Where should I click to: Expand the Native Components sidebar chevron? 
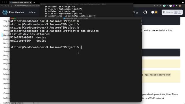click(33, 103)
